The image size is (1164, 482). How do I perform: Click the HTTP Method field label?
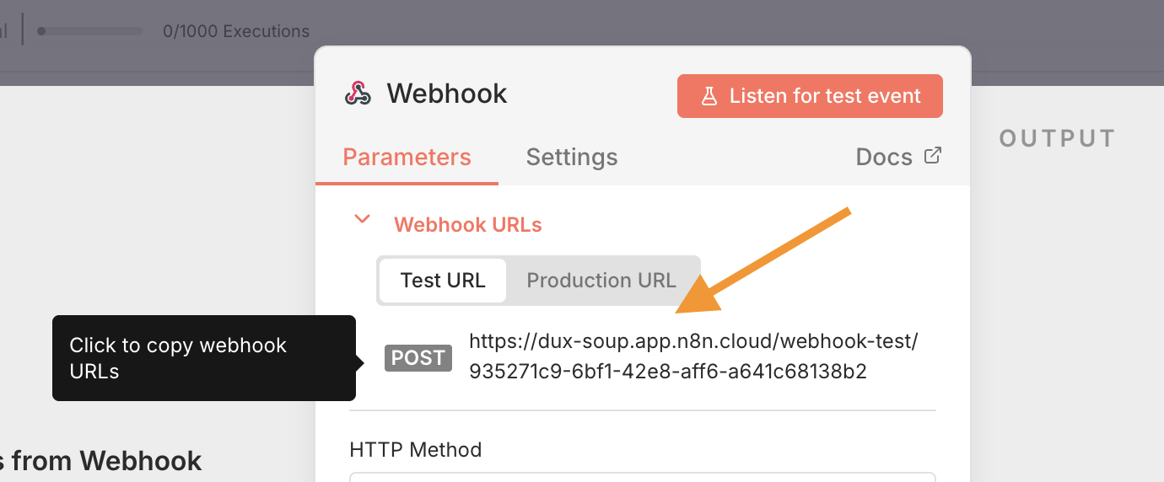[x=416, y=450]
